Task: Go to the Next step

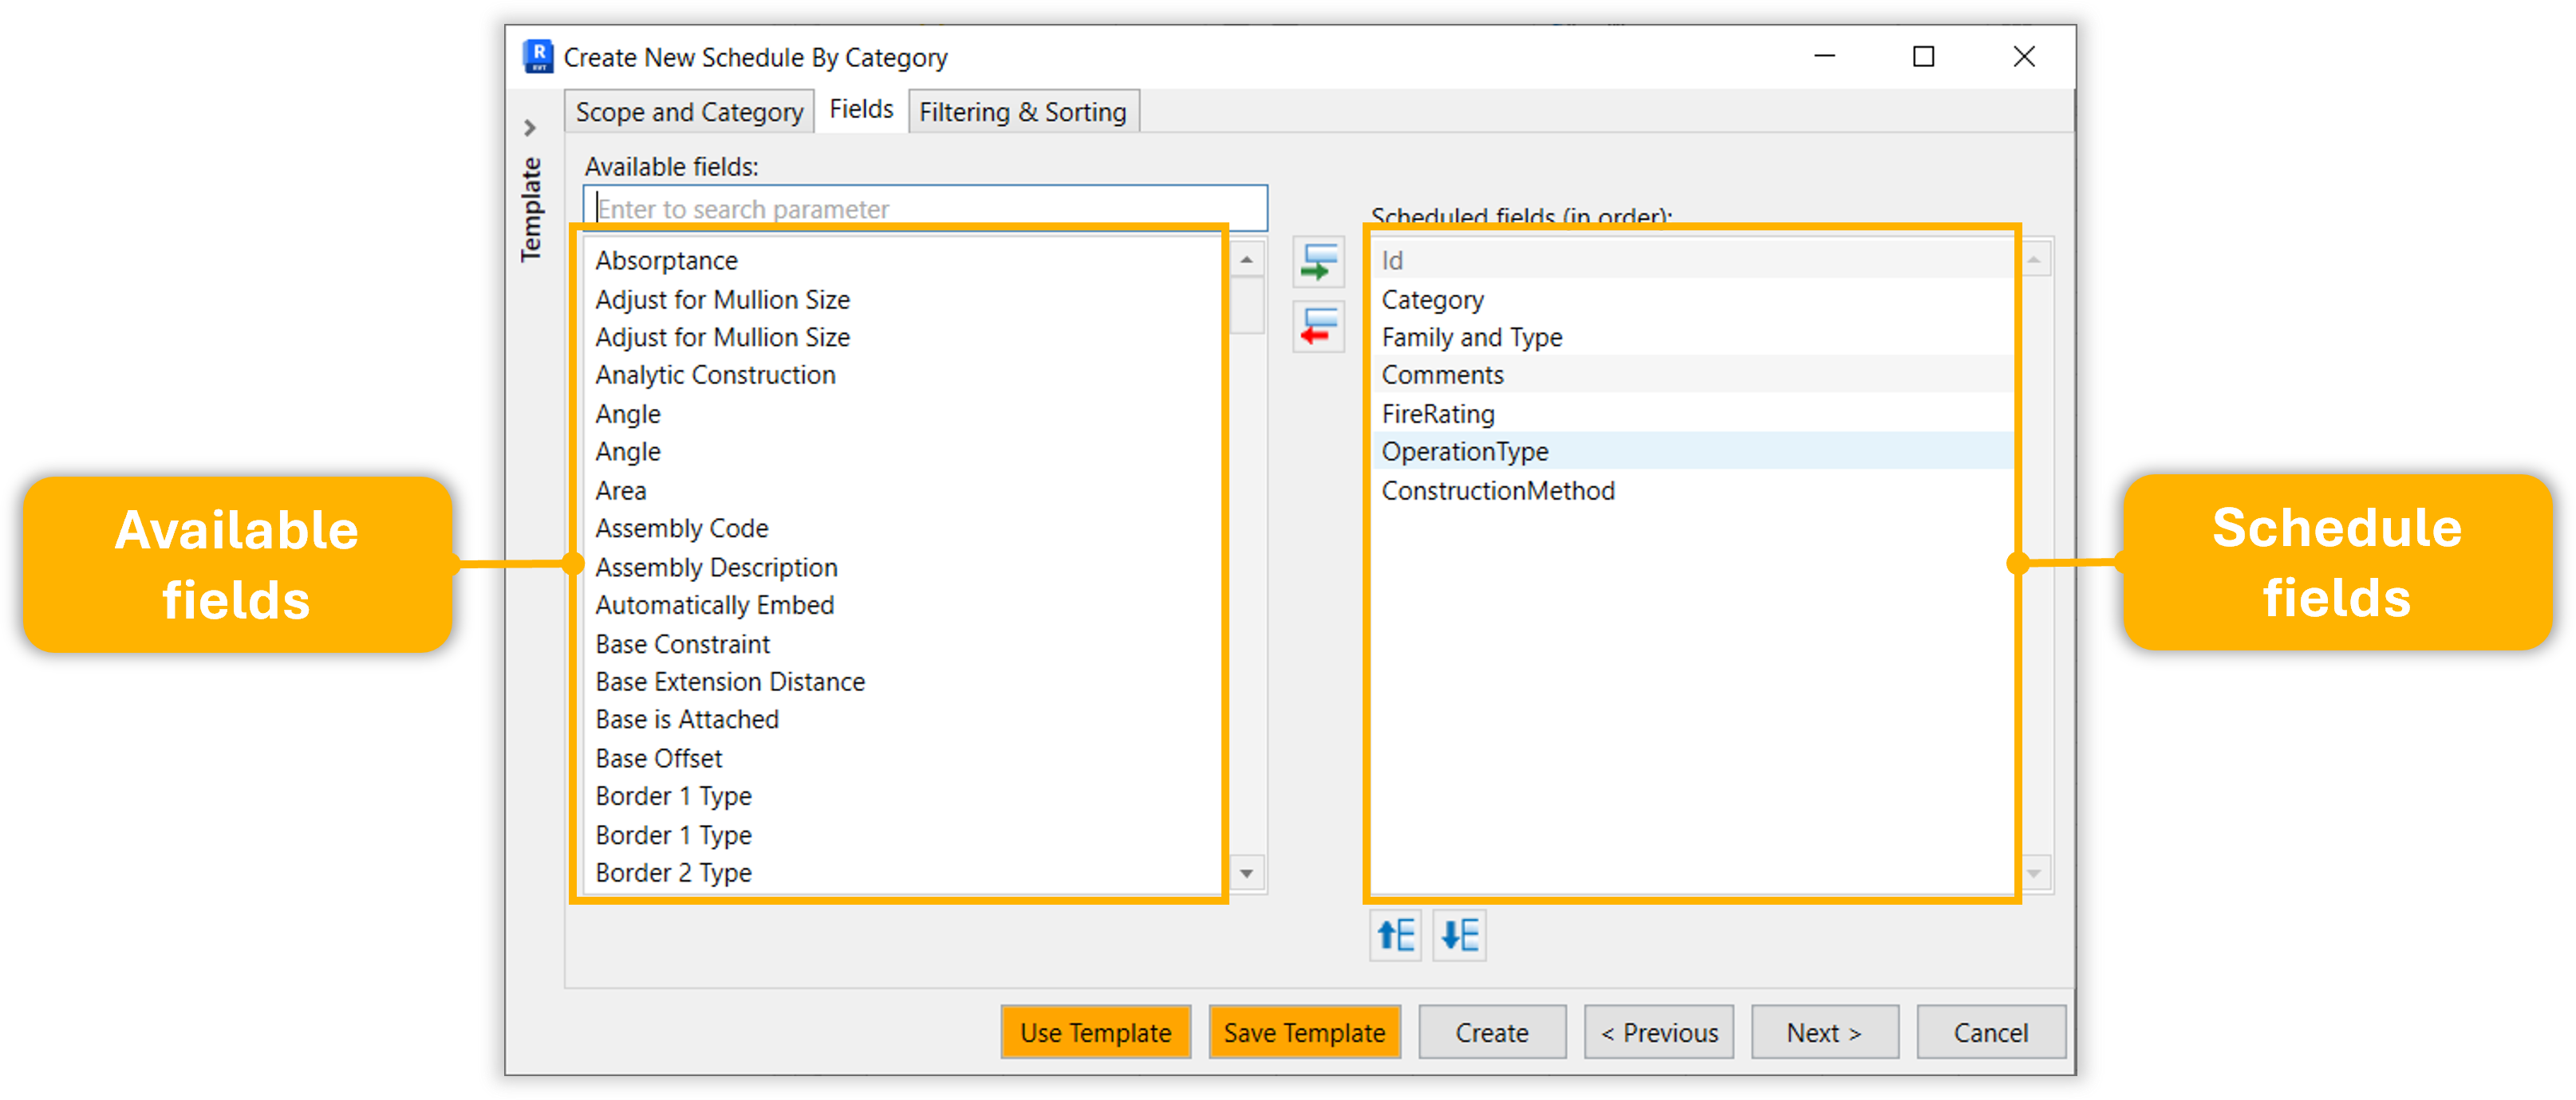Action: (1823, 1032)
